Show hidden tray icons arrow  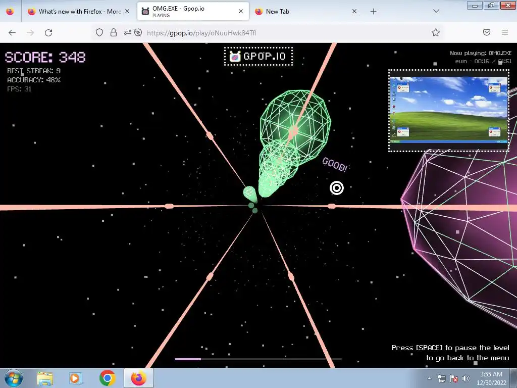[x=429, y=378]
